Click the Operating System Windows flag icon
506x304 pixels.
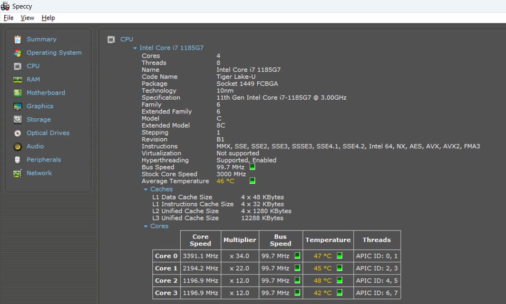(17, 53)
